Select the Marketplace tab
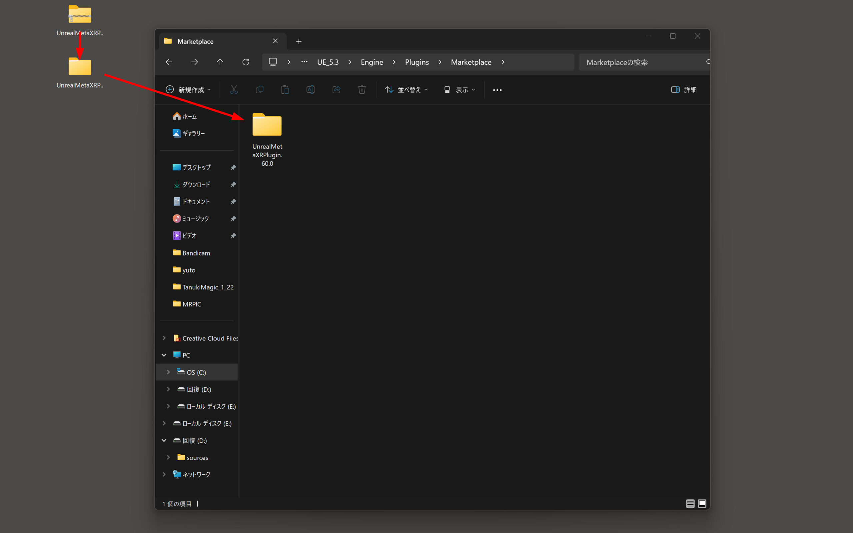Screen dimensions: 853x533 [215, 42]
